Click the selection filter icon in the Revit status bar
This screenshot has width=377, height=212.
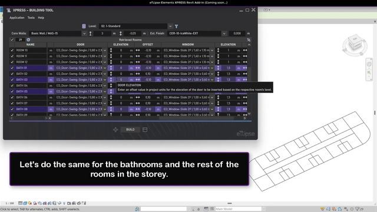(x=358, y=209)
